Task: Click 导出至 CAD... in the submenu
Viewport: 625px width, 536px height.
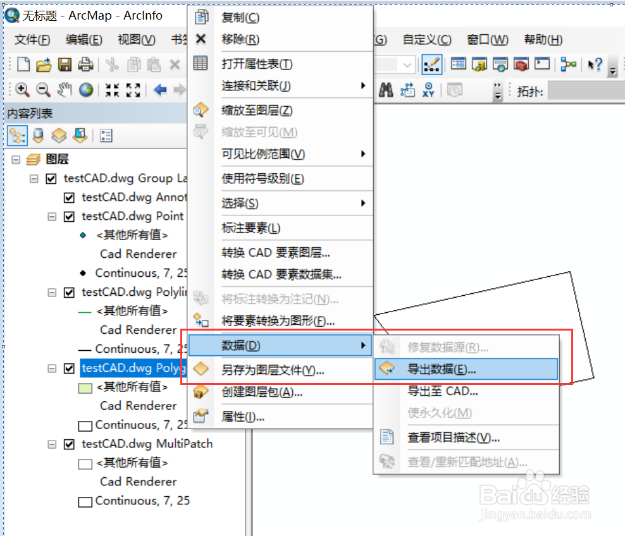Action: coord(466,391)
